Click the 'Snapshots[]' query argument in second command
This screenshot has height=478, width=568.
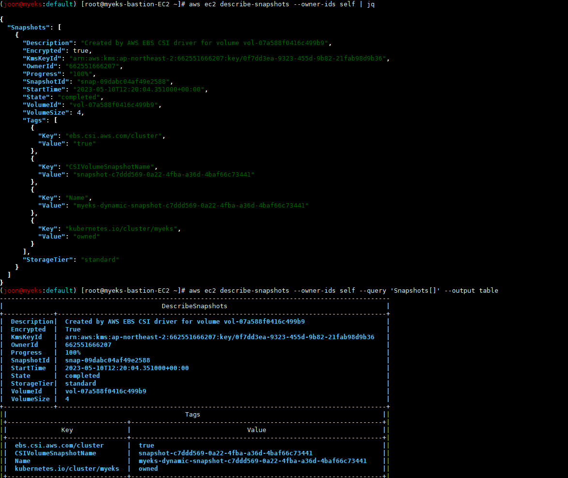[x=415, y=290]
